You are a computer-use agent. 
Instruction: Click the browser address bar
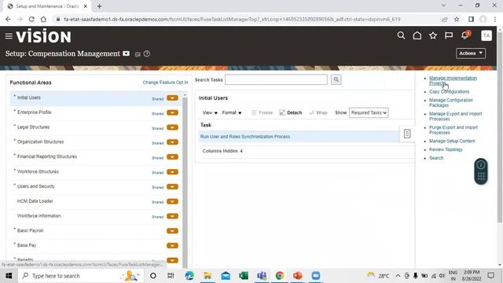[232, 19]
